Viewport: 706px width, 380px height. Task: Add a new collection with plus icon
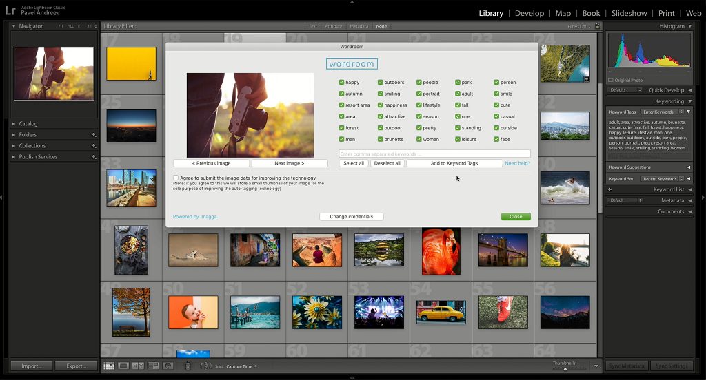click(x=94, y=146)
